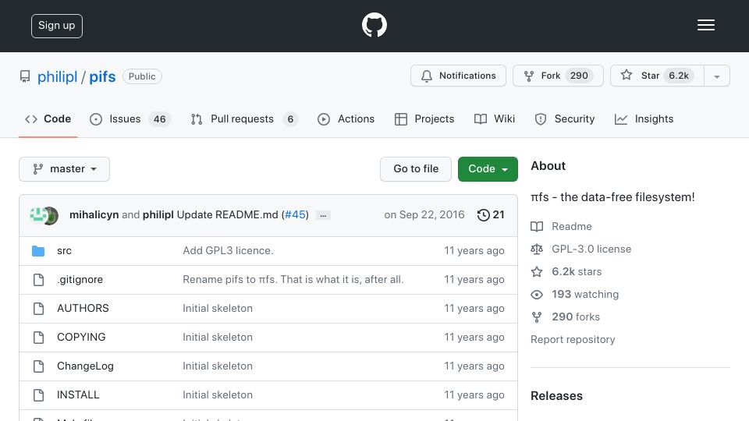Click the Go to file button
Image resolution: width=749 pixels, height=421 pixels.
(x=416, y=169)
